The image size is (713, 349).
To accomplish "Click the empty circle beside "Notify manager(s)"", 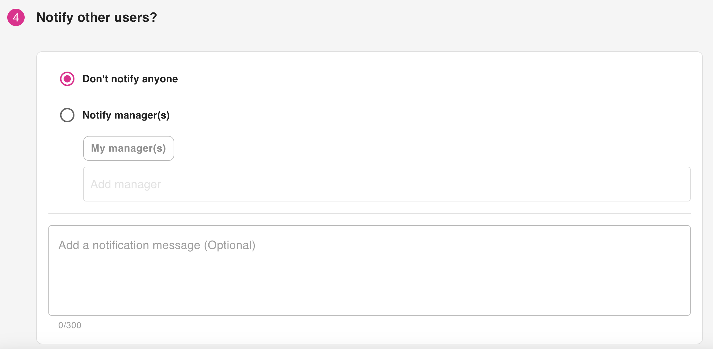I will click(67, 115).
